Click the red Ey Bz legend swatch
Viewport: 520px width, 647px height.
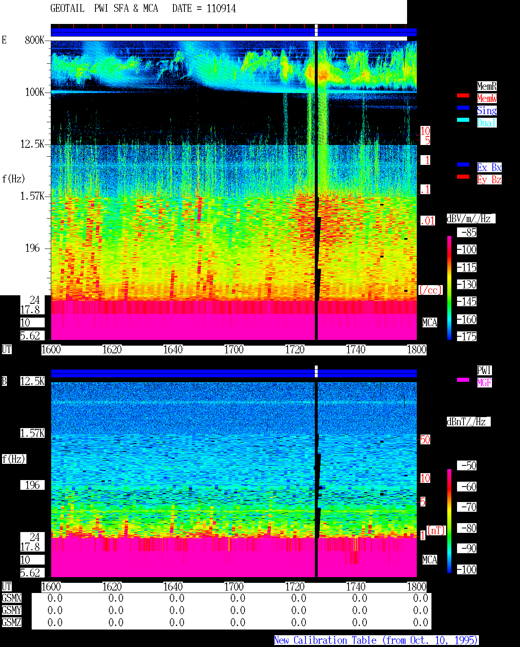[x=463, y=177]
